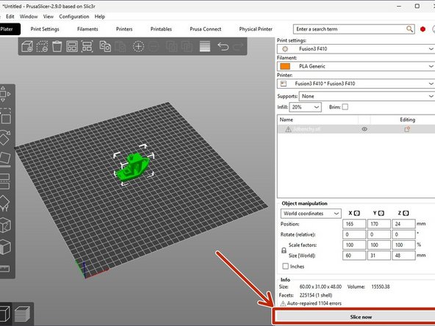Tick the Inches checkbox
The image size is (435, 326).
(x=285, y=266)
